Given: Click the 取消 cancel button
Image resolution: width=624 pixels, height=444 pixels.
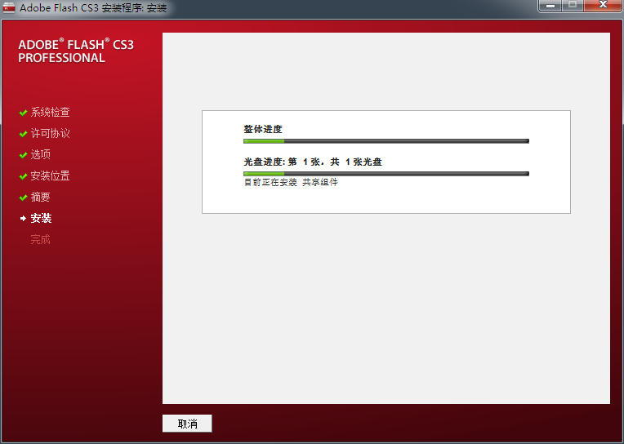Looking at the screenshot, I should 187,424.
